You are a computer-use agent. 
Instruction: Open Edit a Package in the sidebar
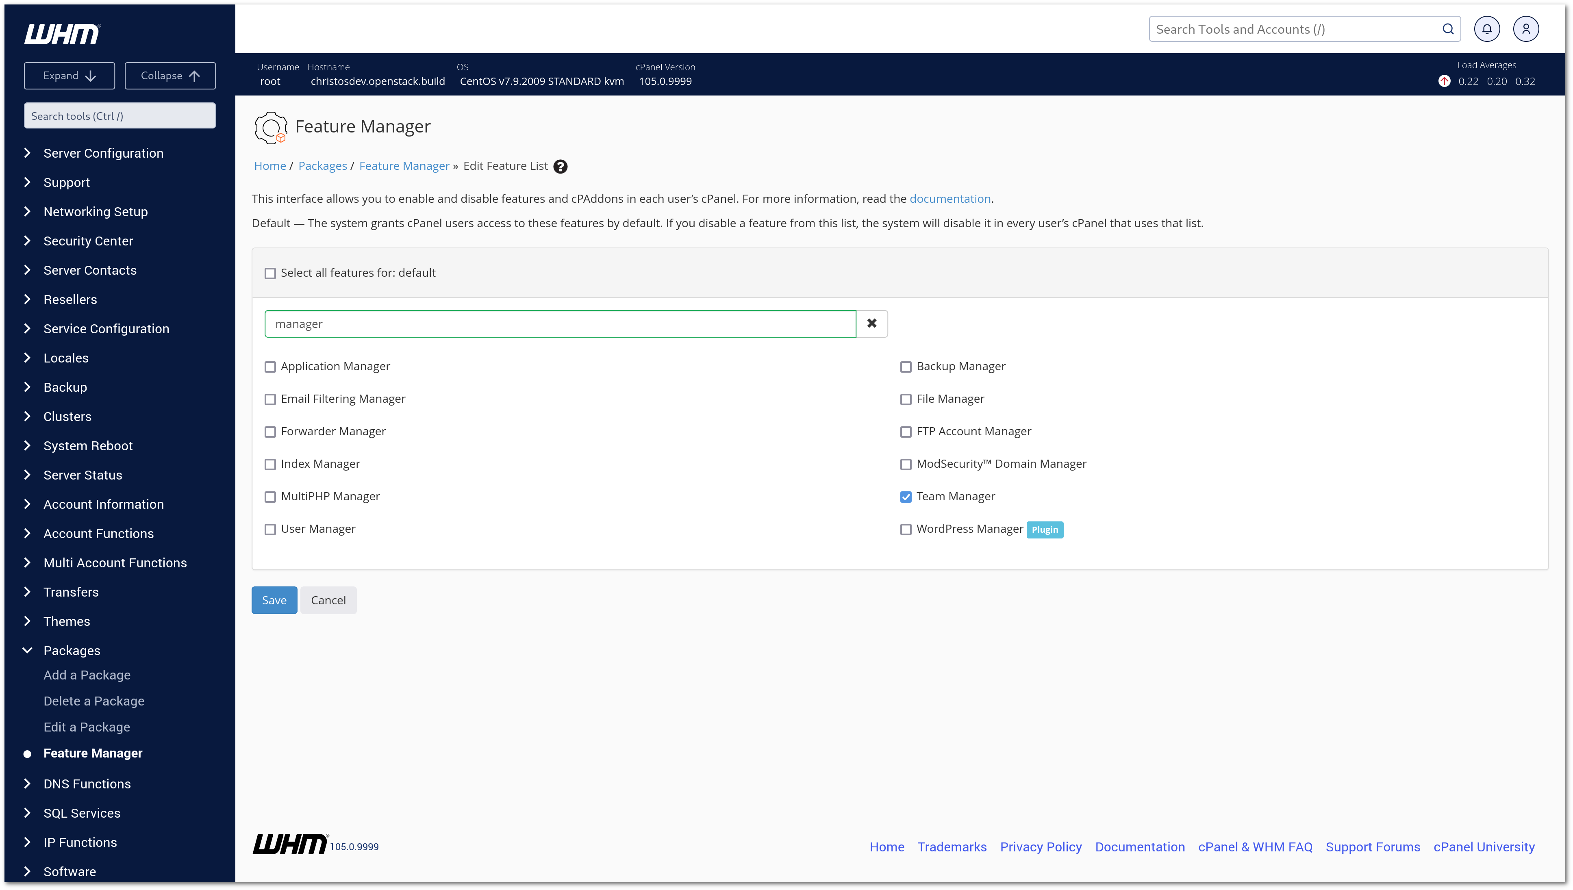point(86,727)
